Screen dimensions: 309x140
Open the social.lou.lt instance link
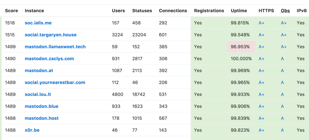click(38, 94)
